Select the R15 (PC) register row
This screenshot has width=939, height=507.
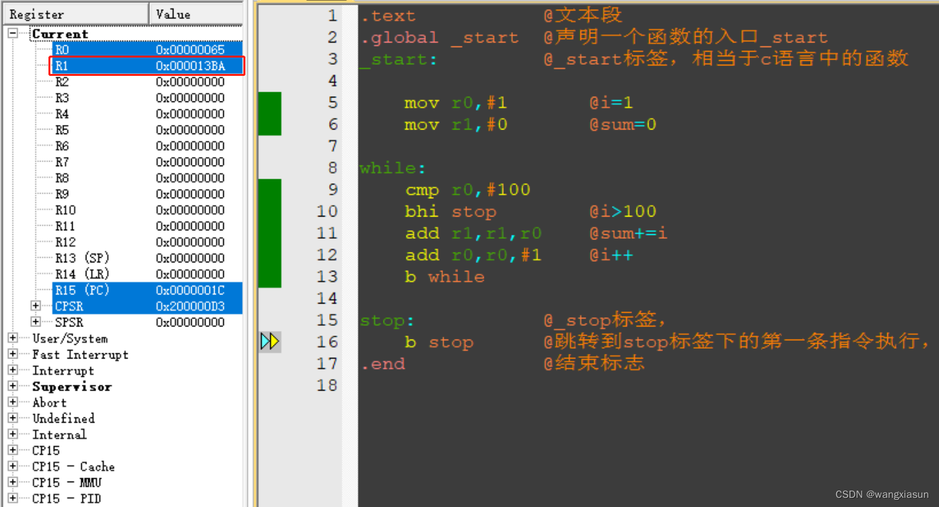tap(147, 290)
